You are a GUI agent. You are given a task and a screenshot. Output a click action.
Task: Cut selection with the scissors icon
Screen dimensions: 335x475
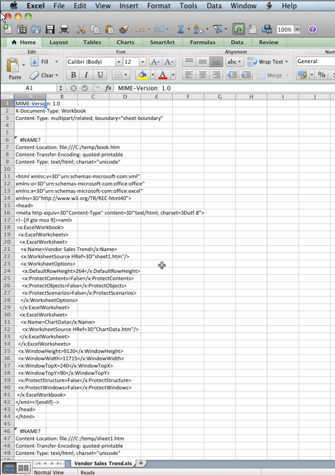click(x=81, y=29)
